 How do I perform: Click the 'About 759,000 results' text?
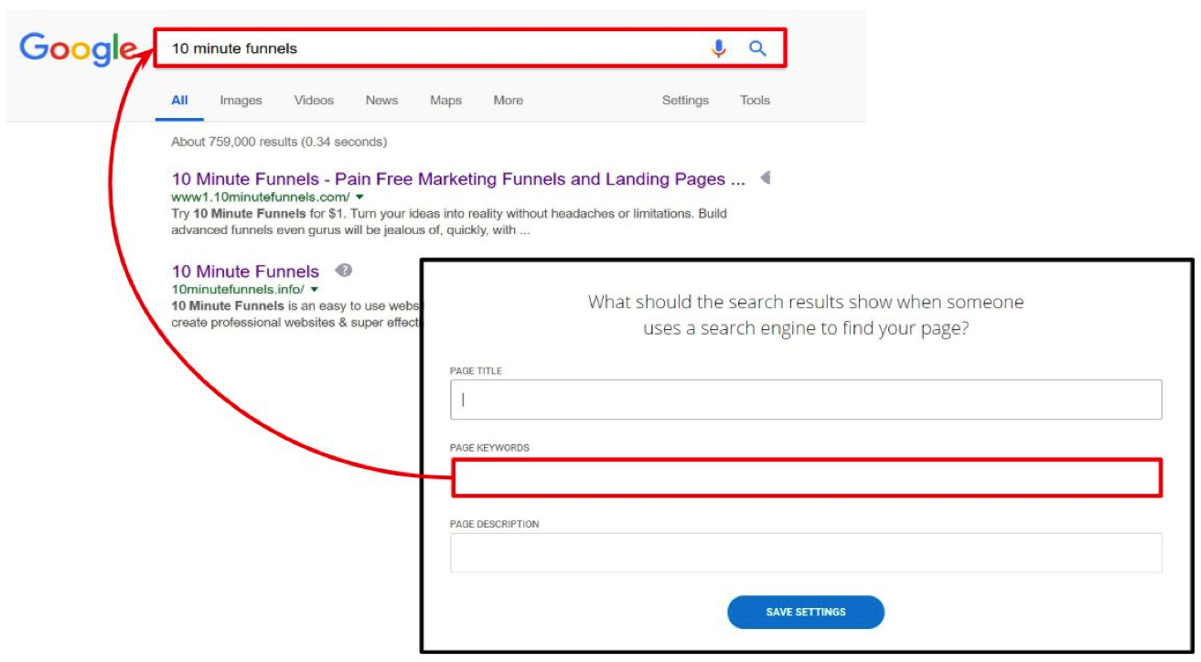coord(279,142)
